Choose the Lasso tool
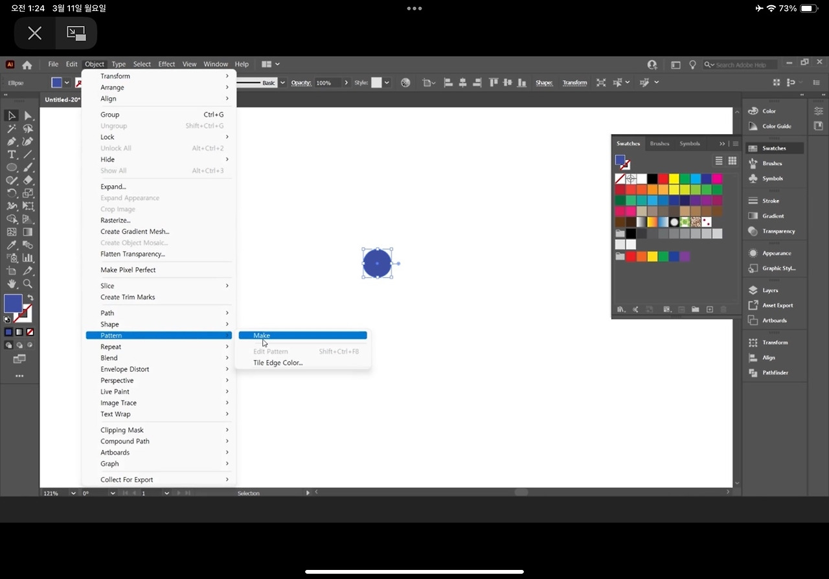 pos(28,129)
